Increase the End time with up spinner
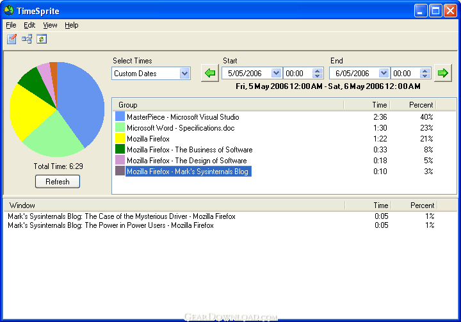This screenshot has width=461, height=322. pos(425,70)
